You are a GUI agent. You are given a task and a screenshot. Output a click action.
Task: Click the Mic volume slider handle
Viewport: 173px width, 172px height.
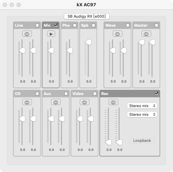coord(51,51)
